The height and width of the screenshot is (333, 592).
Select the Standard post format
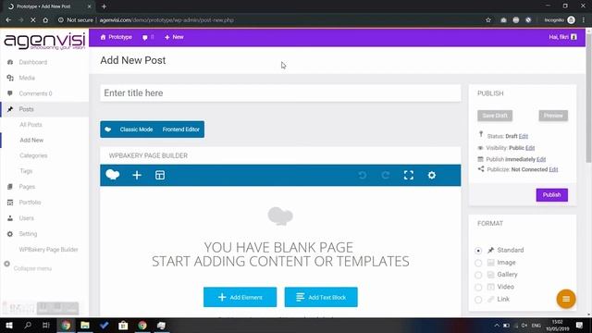tap(478, 251)
